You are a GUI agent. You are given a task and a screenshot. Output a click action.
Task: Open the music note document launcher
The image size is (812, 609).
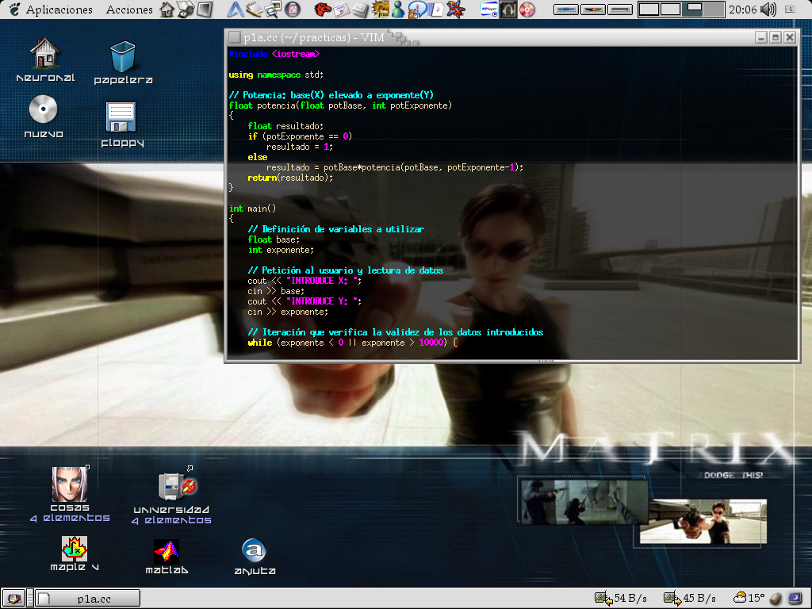click(x=437, y=10)
